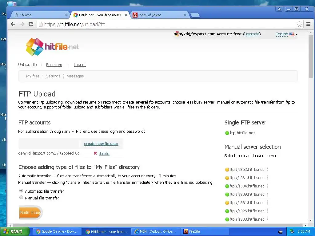Screen dimensions: 315x236
Task: Open ftp://s326.hitfile.net server link
Action: pyautogui.click(x=247, y=211)
